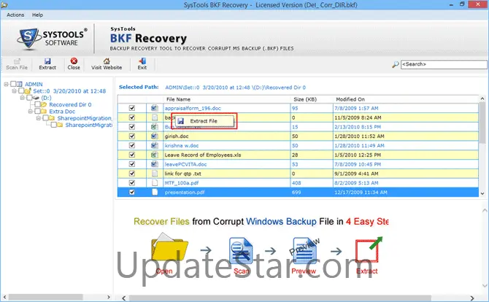
Task: Click the size value 408
Action: coord(296,183)
